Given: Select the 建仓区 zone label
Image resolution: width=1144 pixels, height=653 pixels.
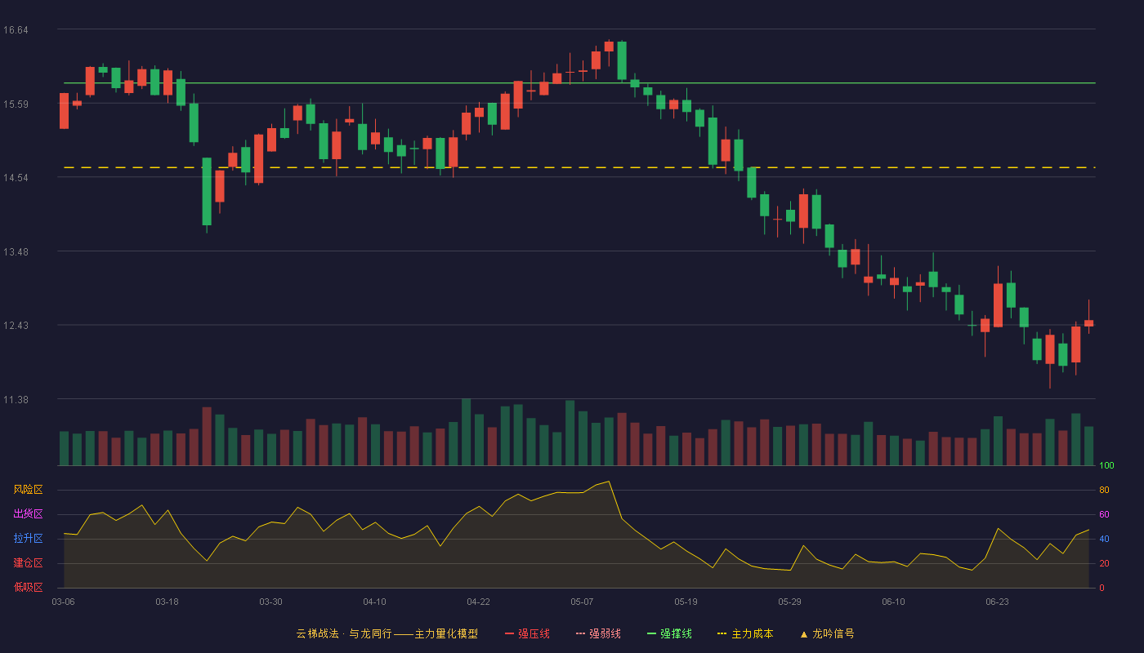Looking at the screenshot, I should click(28, 563).
